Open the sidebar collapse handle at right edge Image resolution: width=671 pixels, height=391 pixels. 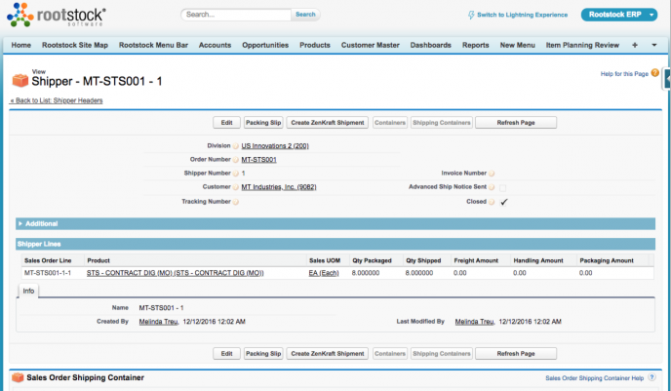667,79
